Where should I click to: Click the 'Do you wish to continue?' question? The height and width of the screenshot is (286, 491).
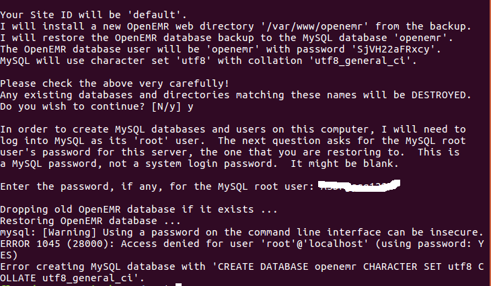73,107
